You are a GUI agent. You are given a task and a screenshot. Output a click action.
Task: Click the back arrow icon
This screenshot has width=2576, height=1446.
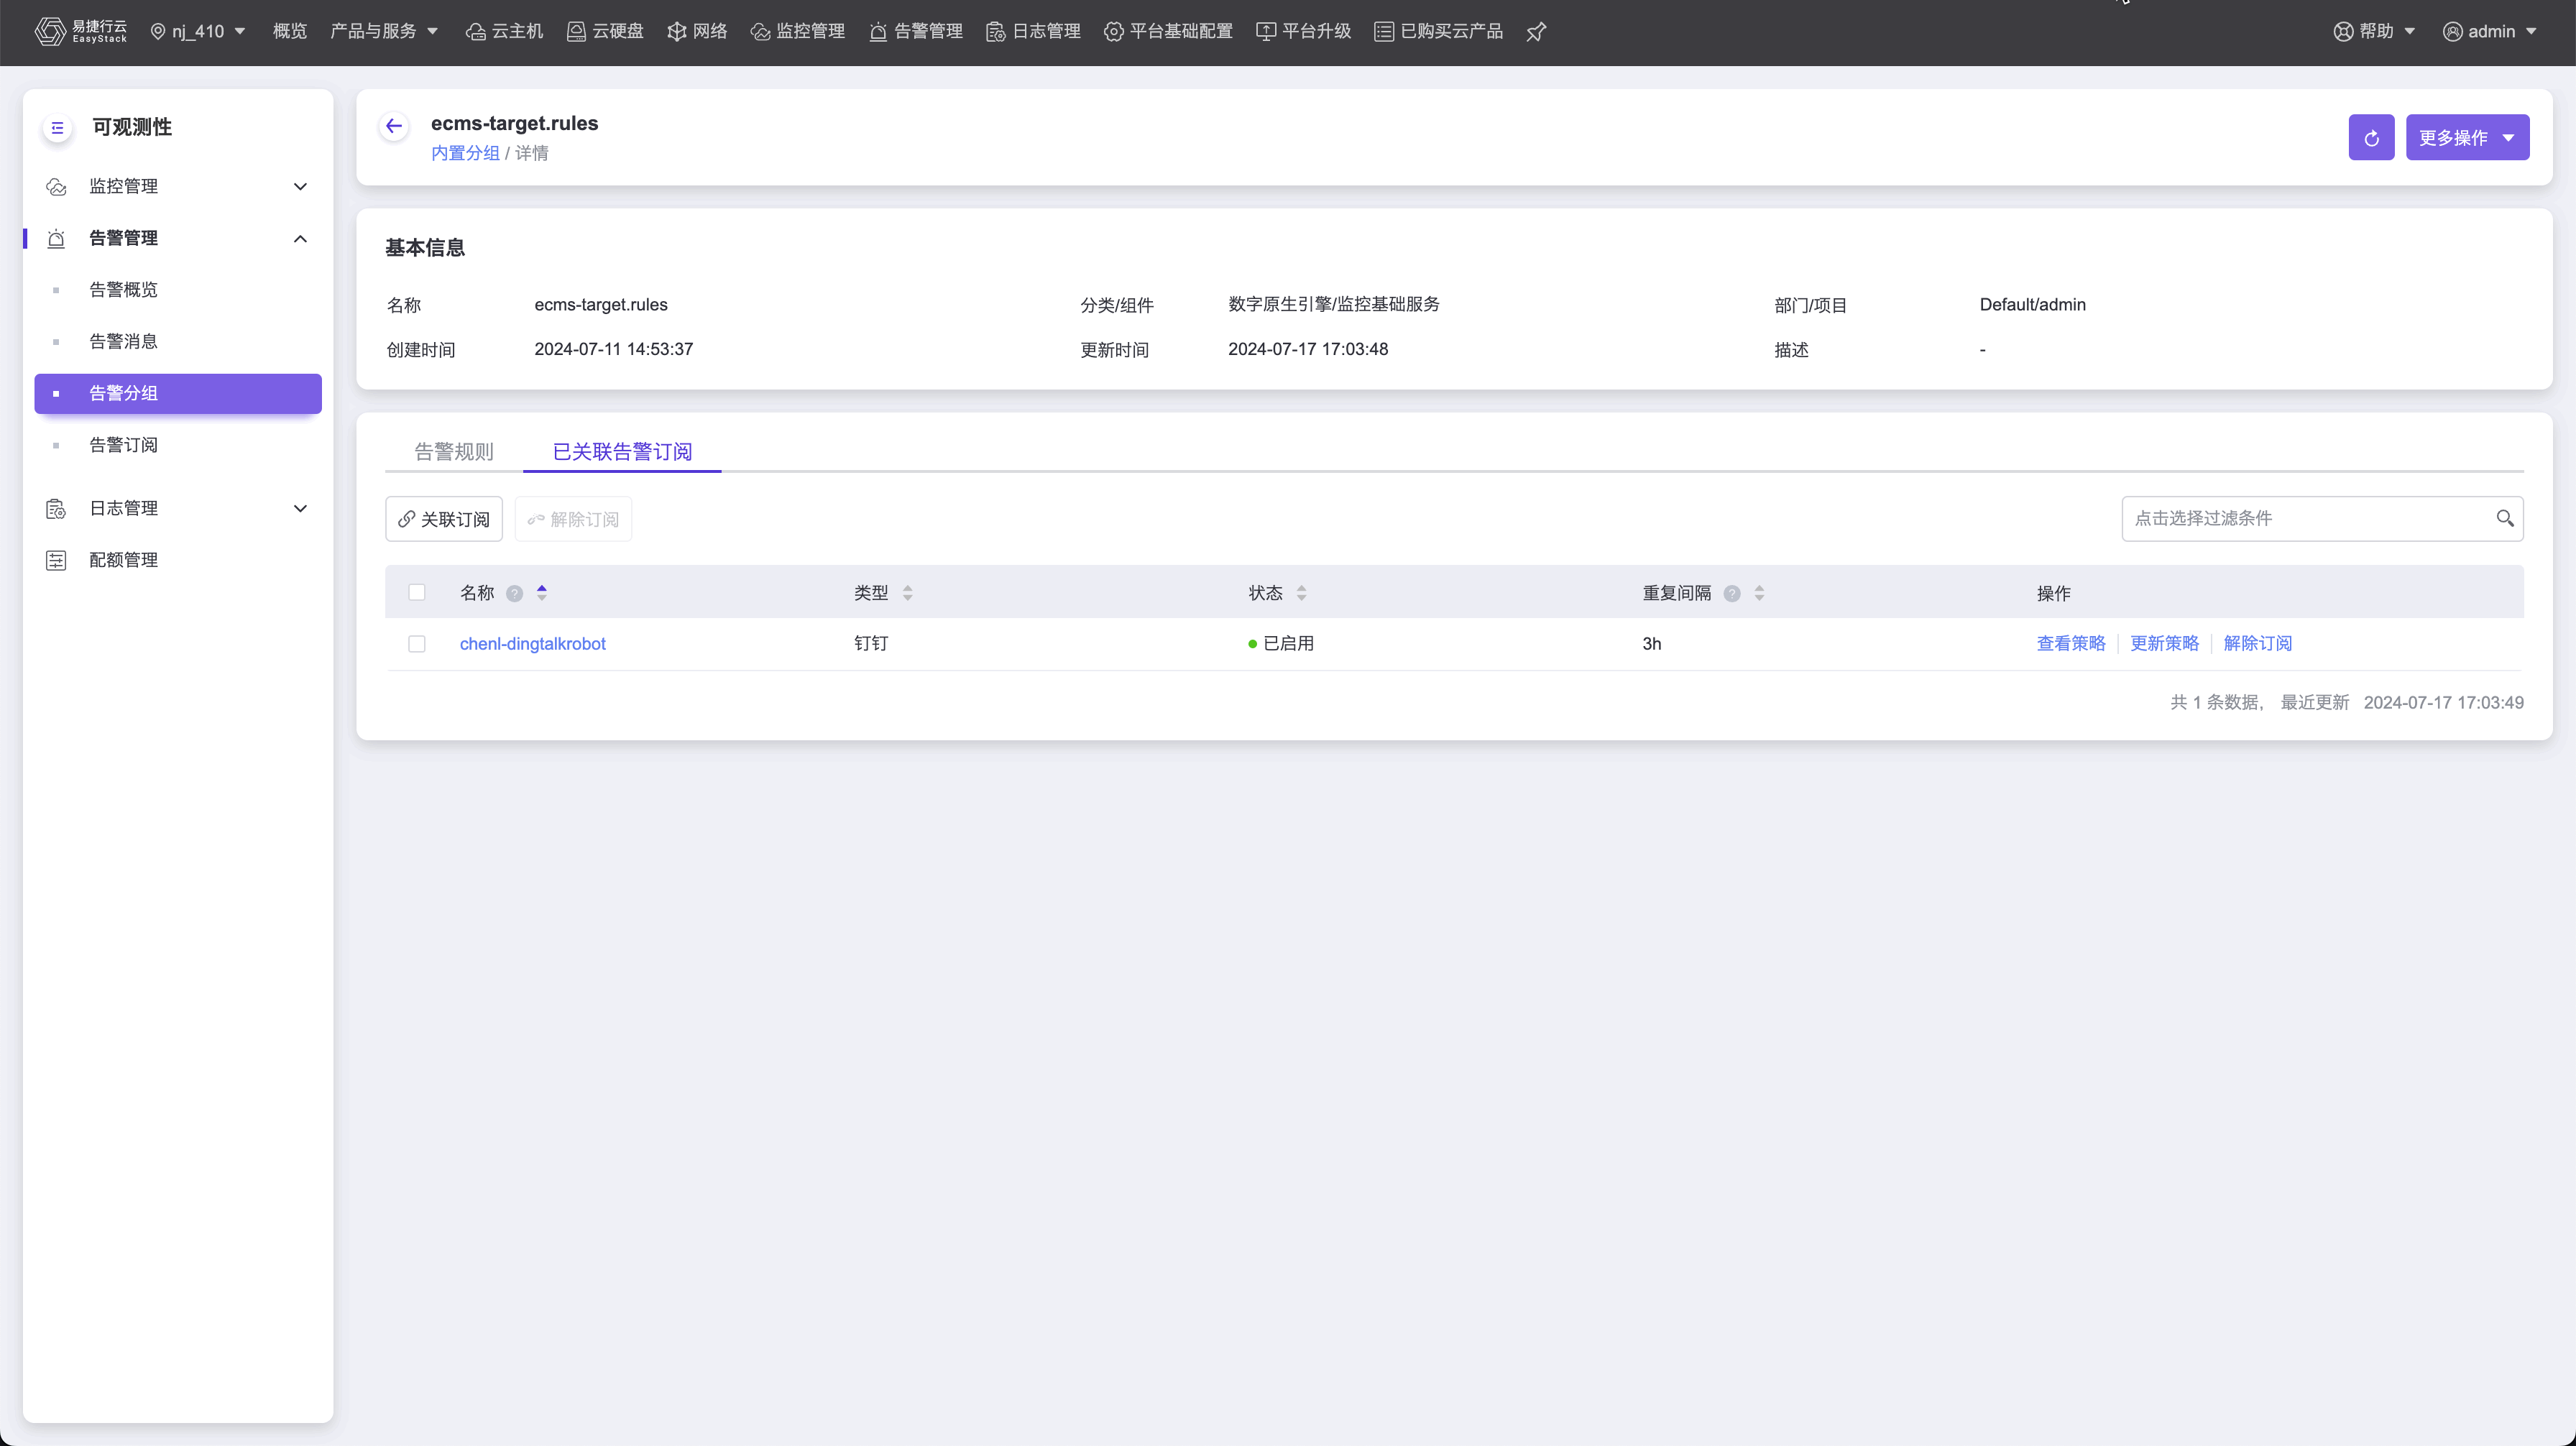click(x=393, y=126)
